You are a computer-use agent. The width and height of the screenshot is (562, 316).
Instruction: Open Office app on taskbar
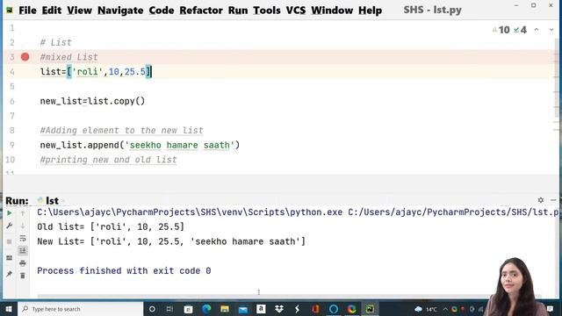click(x=315, y=309)
